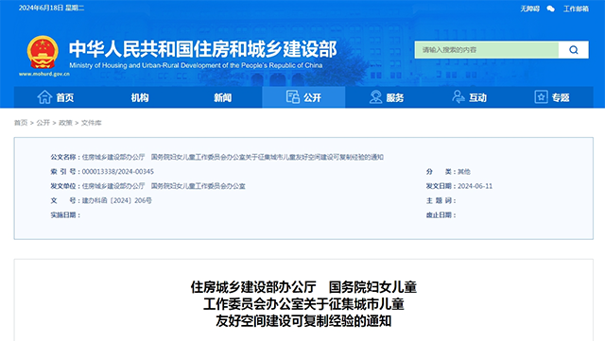The width and height of the screenshot is (605, 341).
Task: Click the search magnifier button
Action: tap(574, 50)
